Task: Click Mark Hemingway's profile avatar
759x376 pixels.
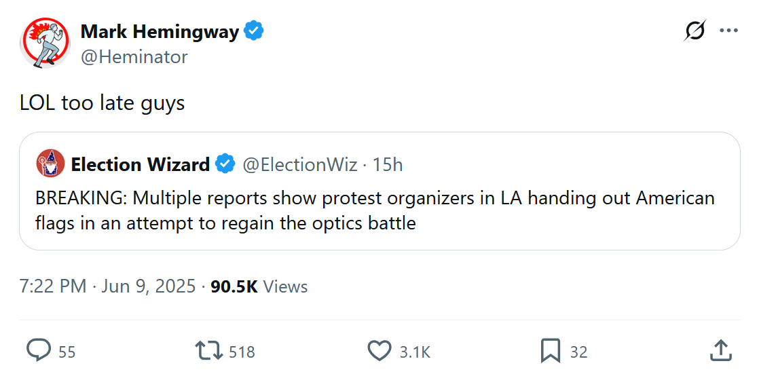Action: point(45,43)
